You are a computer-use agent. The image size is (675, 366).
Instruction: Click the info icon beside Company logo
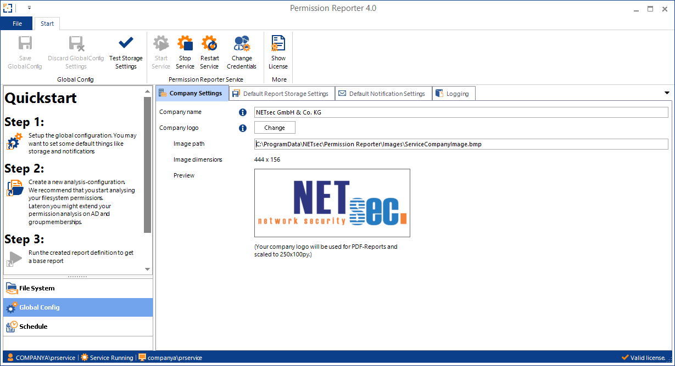click(x=243, y=128)
